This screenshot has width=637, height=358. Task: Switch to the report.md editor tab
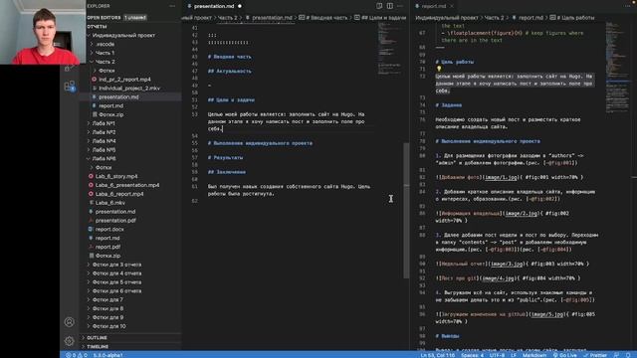coord(433,6)
